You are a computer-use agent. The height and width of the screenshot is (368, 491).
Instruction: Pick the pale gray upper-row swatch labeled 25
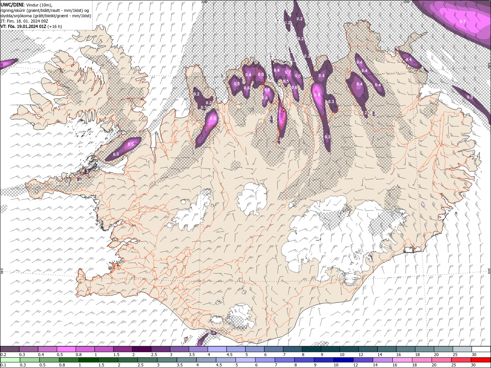[x=462, y=349]
